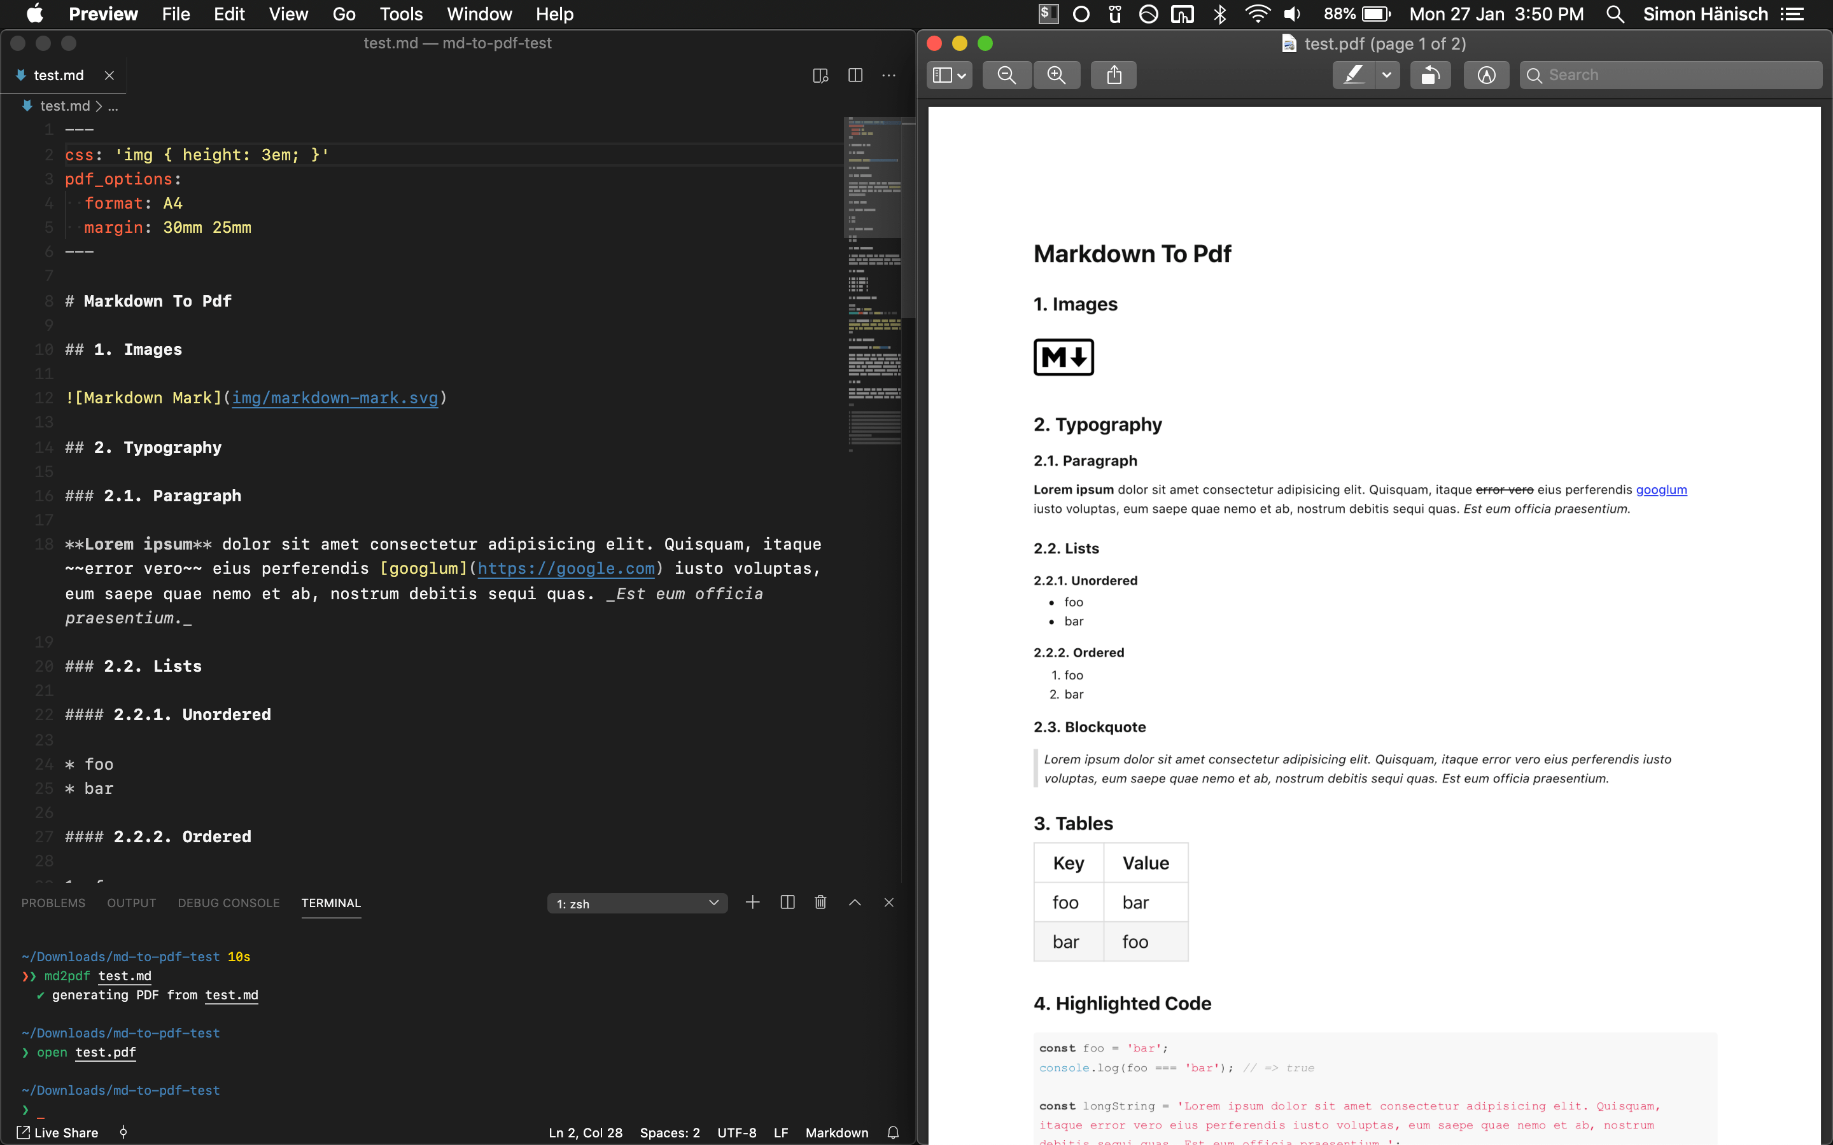Click the googium hyperlink in the PDF
Screen dimensions: 1833x1145
[1661, 489]
